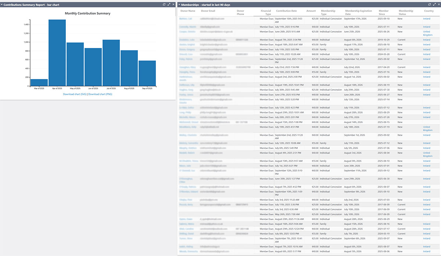Click the Member Since value 2024-05-19
The image size is (441, 256).
[x=384, y=234]
